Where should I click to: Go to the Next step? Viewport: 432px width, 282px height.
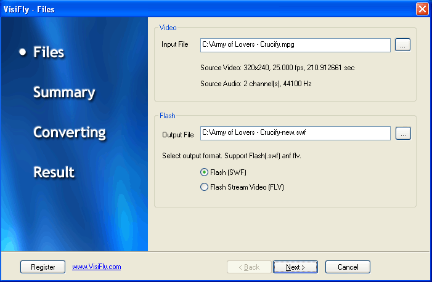click(x=295, y=267)
